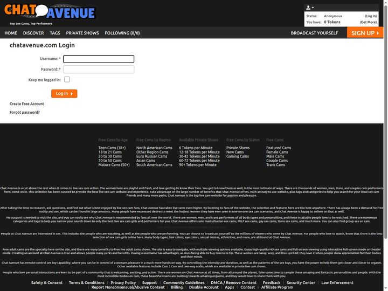This screenshot has height=291, width=388.
Task: Select 6 Tokens per Minute link
Action: 196,148
